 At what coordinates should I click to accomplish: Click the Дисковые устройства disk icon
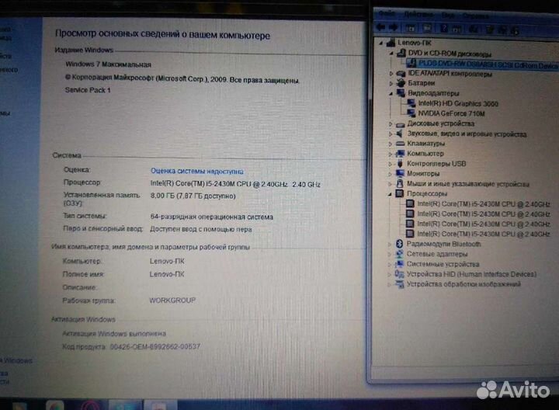point(401,124)
